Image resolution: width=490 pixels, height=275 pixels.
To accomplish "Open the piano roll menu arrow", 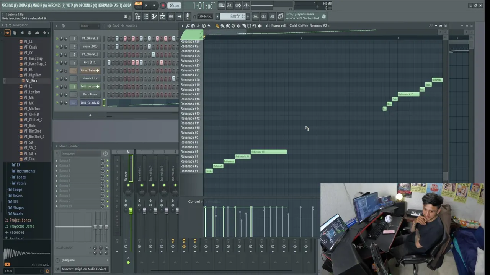I will tap(183, 26).
